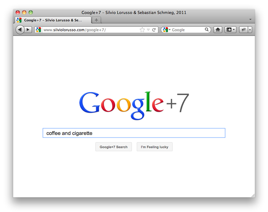Open the Home page icon
The height and width of the screenshot is (212, 268).
218,30
